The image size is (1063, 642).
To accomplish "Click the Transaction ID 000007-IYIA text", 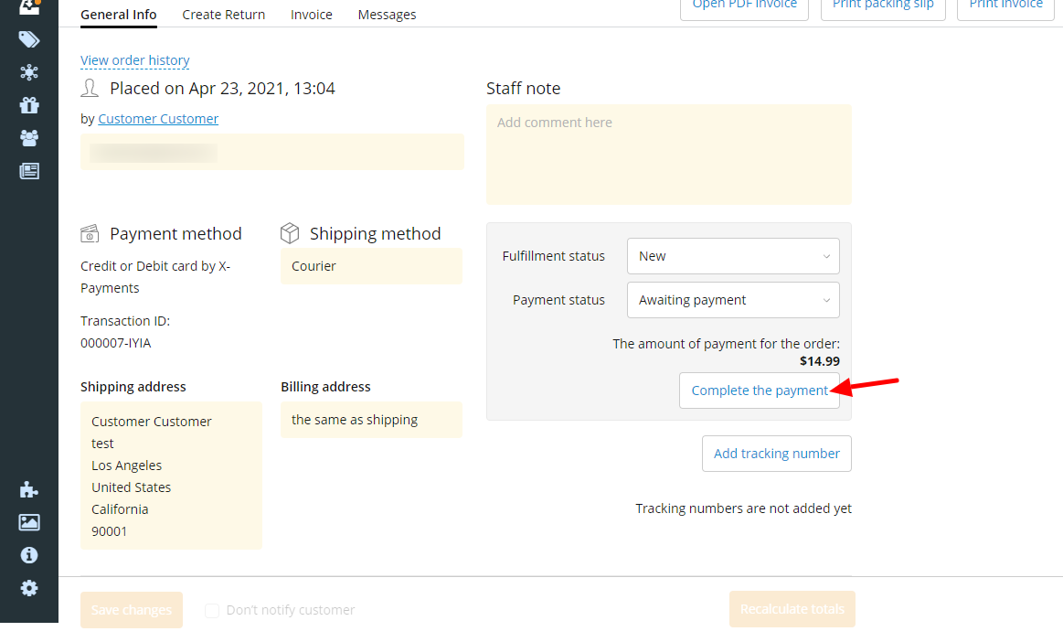I will coord(116,343).
